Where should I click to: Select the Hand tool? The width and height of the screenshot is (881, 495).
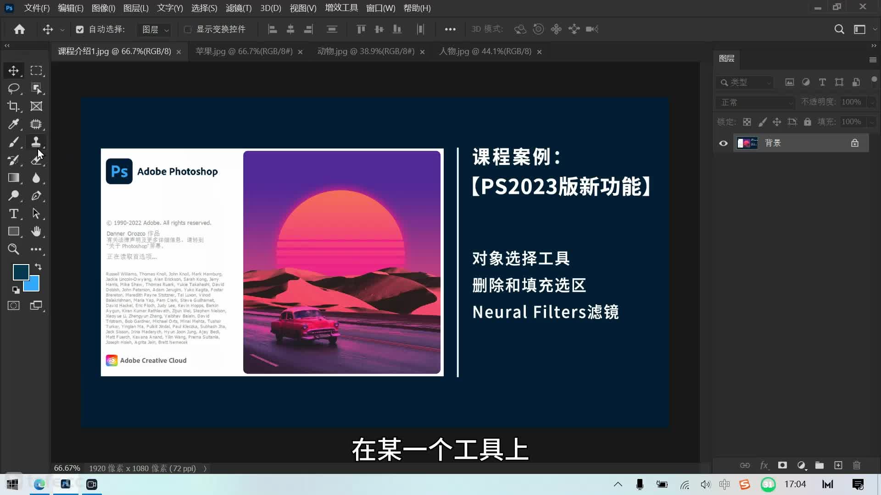36,231
